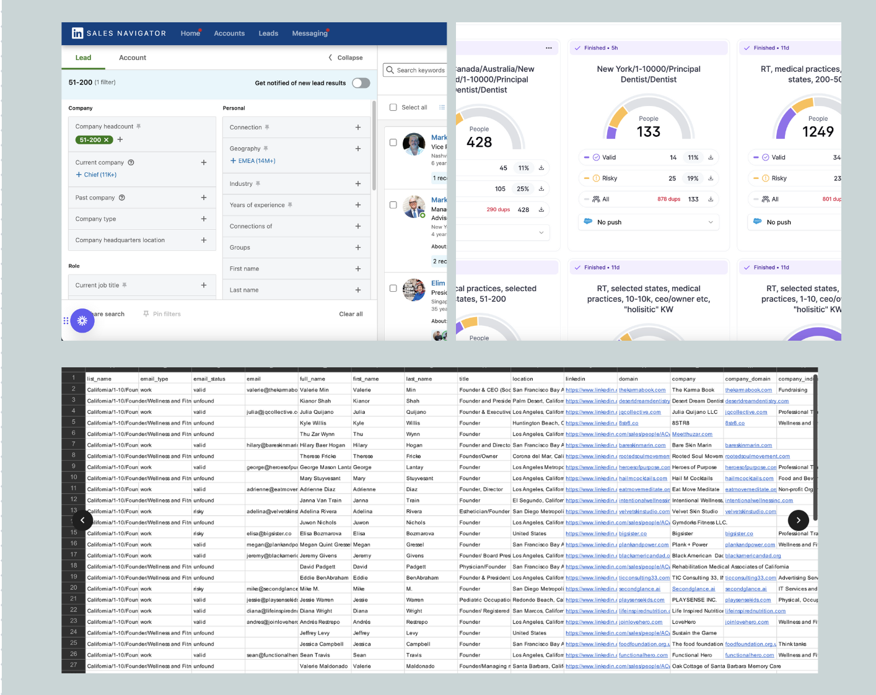876x695 pixels.
Task: Click the LinkedIn Sales Navigator logo
Action: [77, 33]
